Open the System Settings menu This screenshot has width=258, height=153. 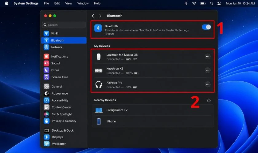[26, 3]
